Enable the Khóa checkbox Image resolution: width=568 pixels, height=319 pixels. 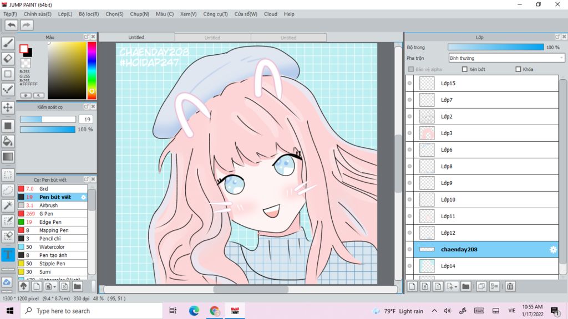point(518,69)
